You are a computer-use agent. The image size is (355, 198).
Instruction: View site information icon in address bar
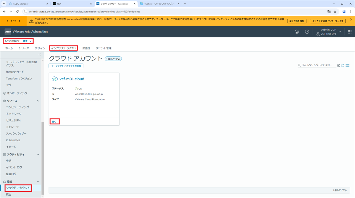pyautogui.click(x=25, y=12)
